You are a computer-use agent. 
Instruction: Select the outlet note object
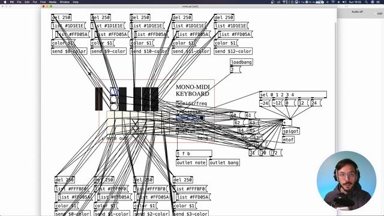point(191,163)
